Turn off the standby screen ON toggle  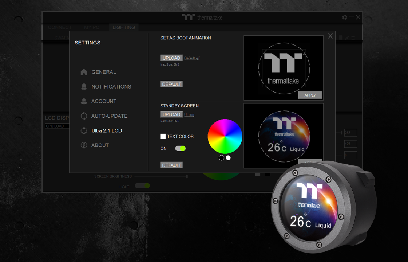(180, 148)
